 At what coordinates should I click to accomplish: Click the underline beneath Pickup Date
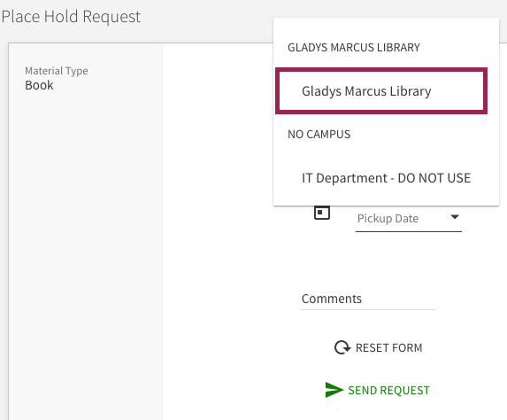[409, 231]
